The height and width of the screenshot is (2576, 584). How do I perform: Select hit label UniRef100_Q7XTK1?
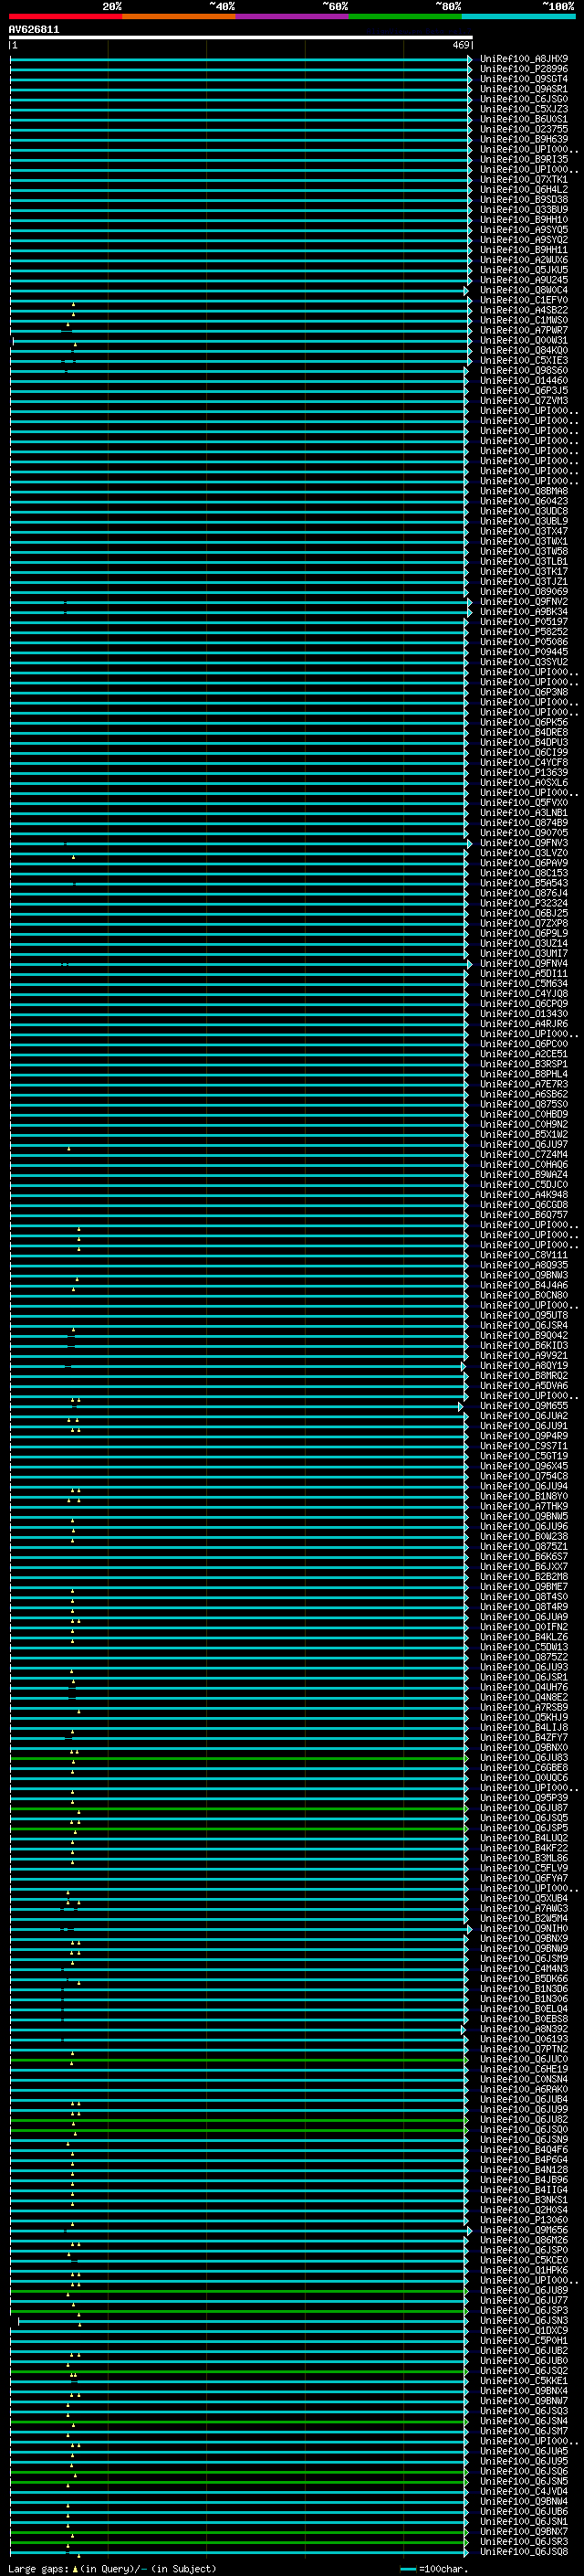524,180
